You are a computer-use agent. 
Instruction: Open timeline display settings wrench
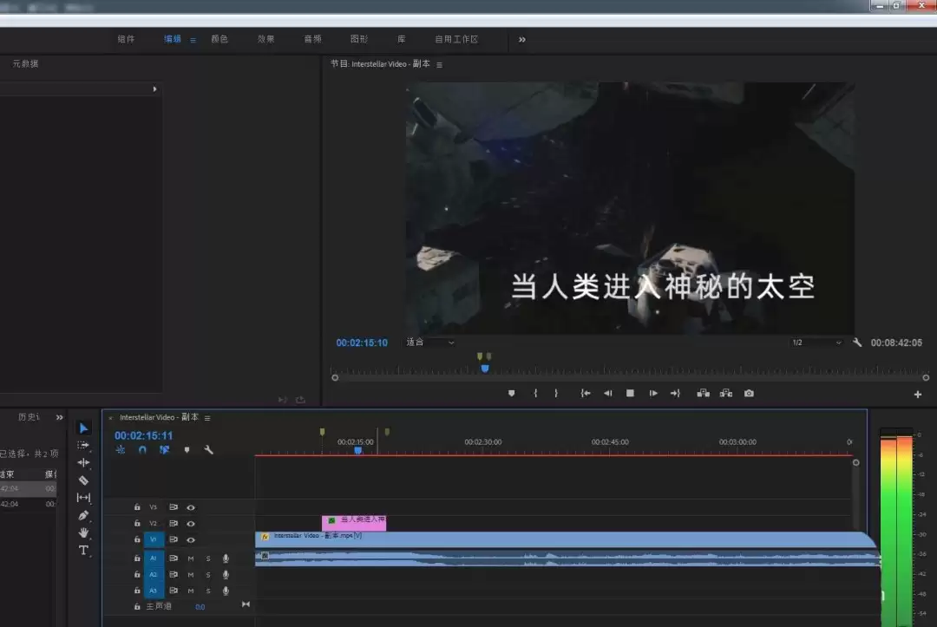coord(208,449)
